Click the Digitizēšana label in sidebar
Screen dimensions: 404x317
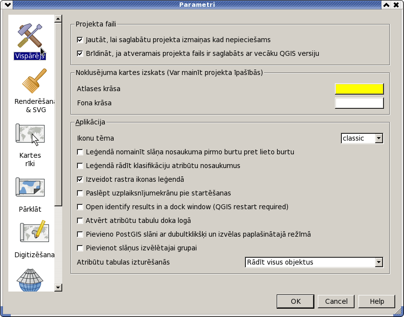(34, 255)
